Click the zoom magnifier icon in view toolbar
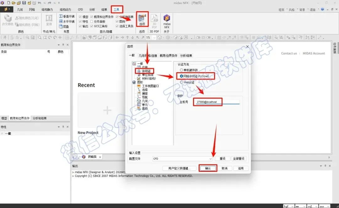The width and height of the screenshot is (339, 208). [x=27, y=37]
